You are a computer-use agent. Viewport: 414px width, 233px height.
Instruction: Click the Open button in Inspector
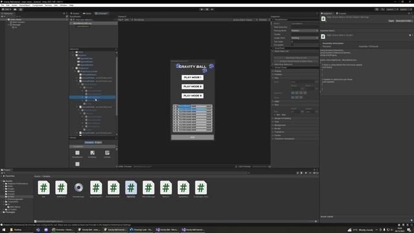391,21
